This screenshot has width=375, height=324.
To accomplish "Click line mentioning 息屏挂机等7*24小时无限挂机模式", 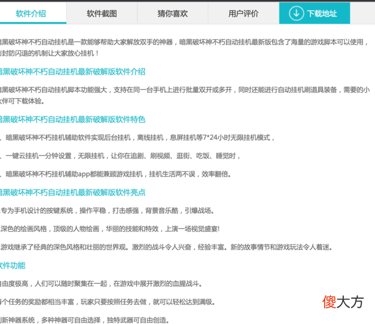I will [137, 137].
